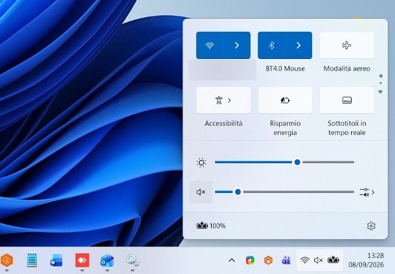
Task: Open the Copilot colorful tray icon
Action: [250, 260]
